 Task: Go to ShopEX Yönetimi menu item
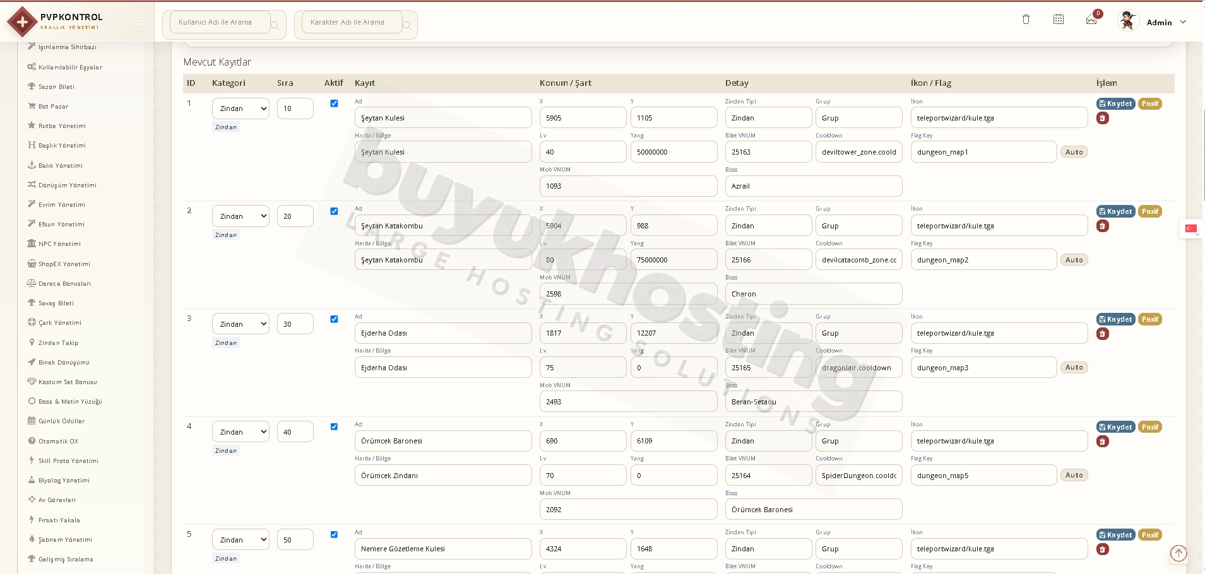pyautogui.click(x=64, y=264)
